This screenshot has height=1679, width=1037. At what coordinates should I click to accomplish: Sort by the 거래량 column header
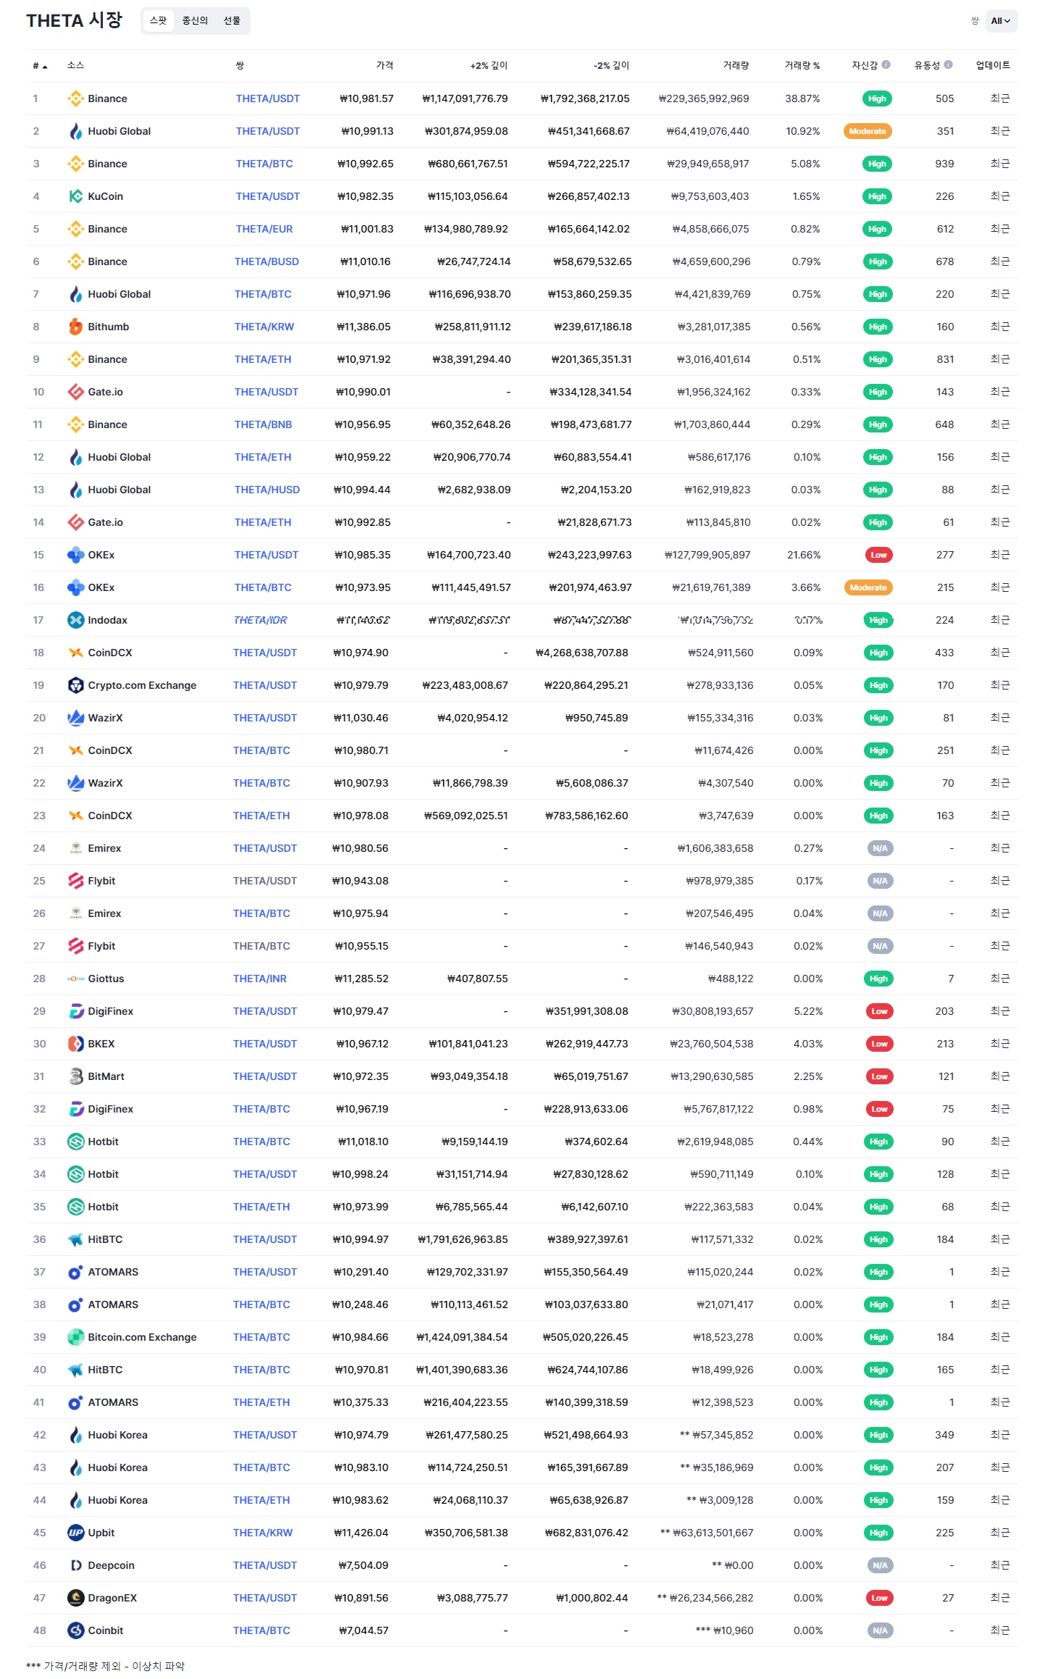pyautogui.click(x=736, y=65)
